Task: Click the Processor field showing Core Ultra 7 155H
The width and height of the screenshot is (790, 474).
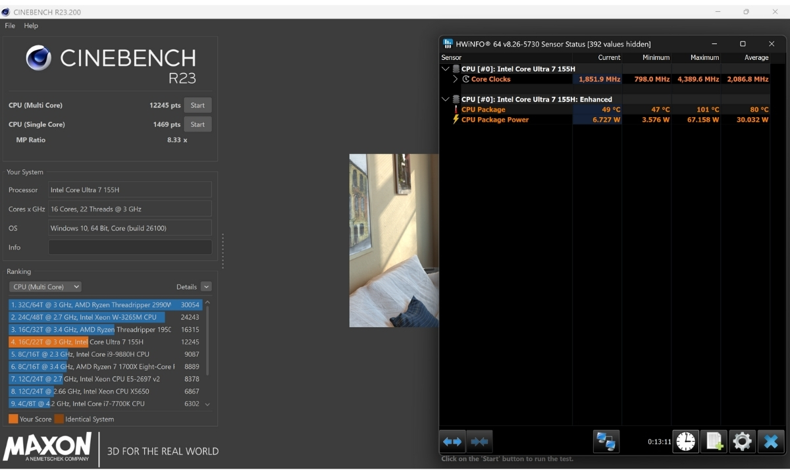Action: [x=130, y=190]
